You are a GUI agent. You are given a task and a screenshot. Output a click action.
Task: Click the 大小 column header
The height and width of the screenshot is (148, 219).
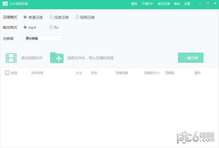point(79,73)
